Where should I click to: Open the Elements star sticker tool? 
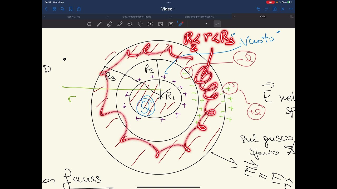pyautogui.click(x=150, y=24)
